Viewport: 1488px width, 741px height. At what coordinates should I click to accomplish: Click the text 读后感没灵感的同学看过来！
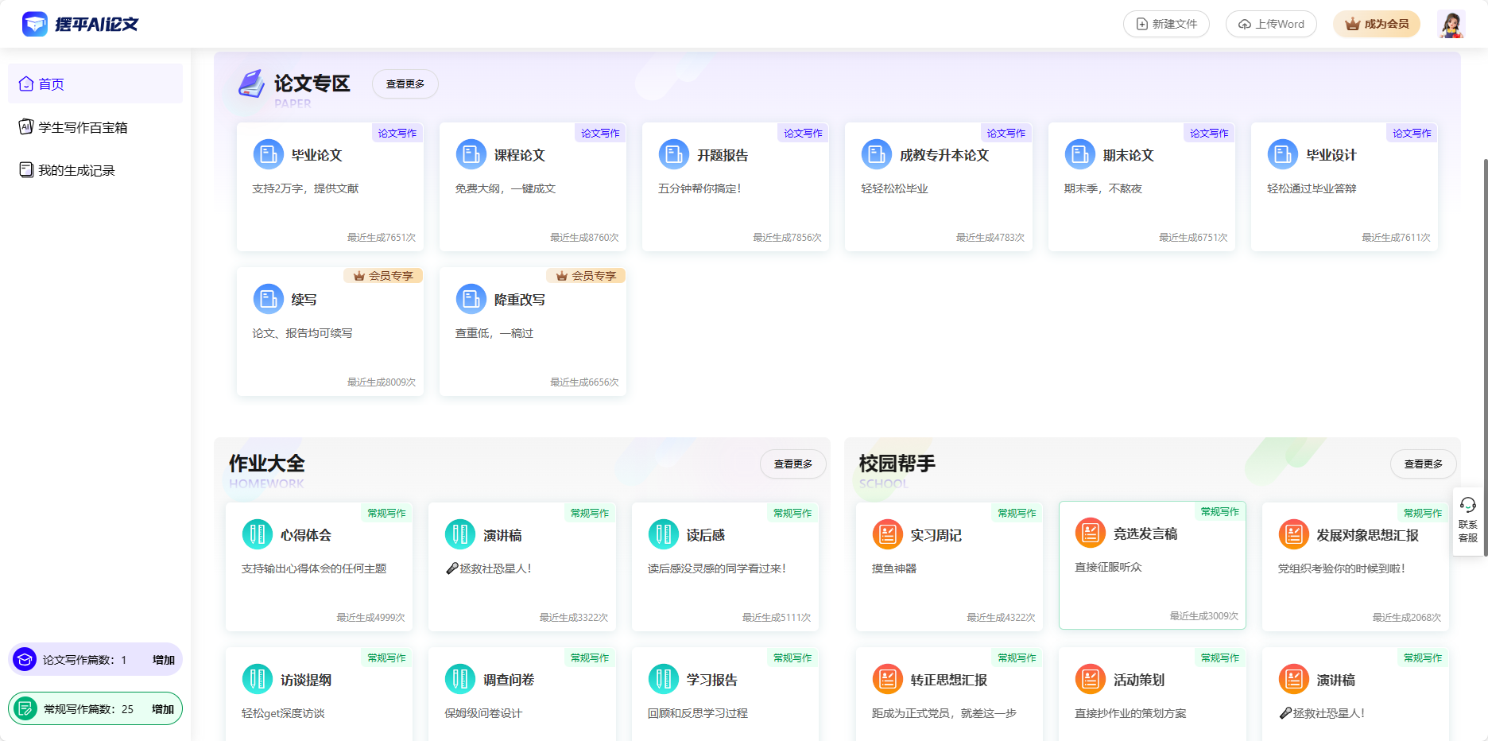click(717, 568)
